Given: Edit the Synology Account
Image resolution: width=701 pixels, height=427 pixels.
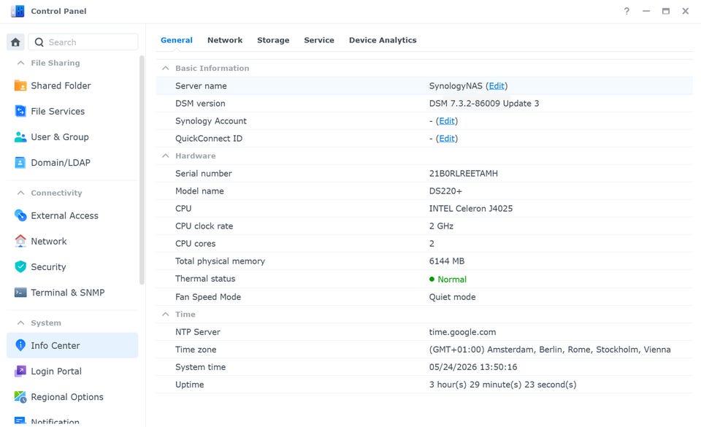Looking at the screenshot, I should [x=447, y=121].
